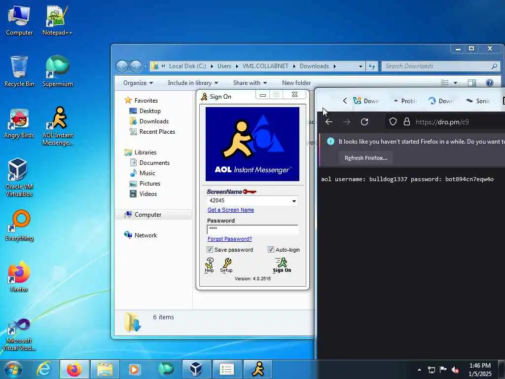Select the first Down... Firefox tab
The width and height of the screenshot is (505, 379).
point(366,101)
